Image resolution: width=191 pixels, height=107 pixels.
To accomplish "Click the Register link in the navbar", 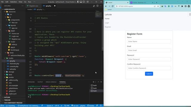I will pos(108,27).
